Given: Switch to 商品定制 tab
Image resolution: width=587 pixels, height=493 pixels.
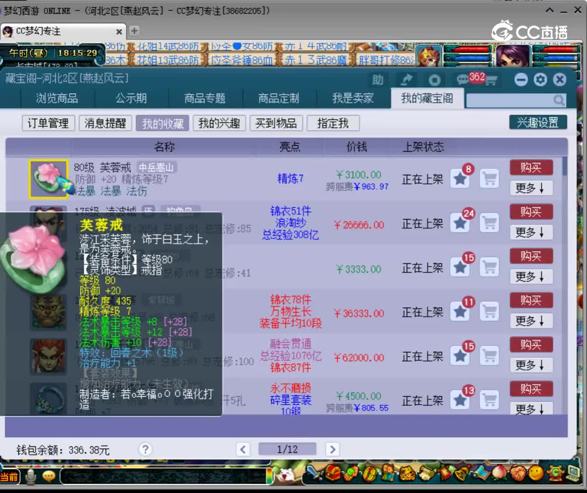Looking at the screenshot, I should coord(279,99).
